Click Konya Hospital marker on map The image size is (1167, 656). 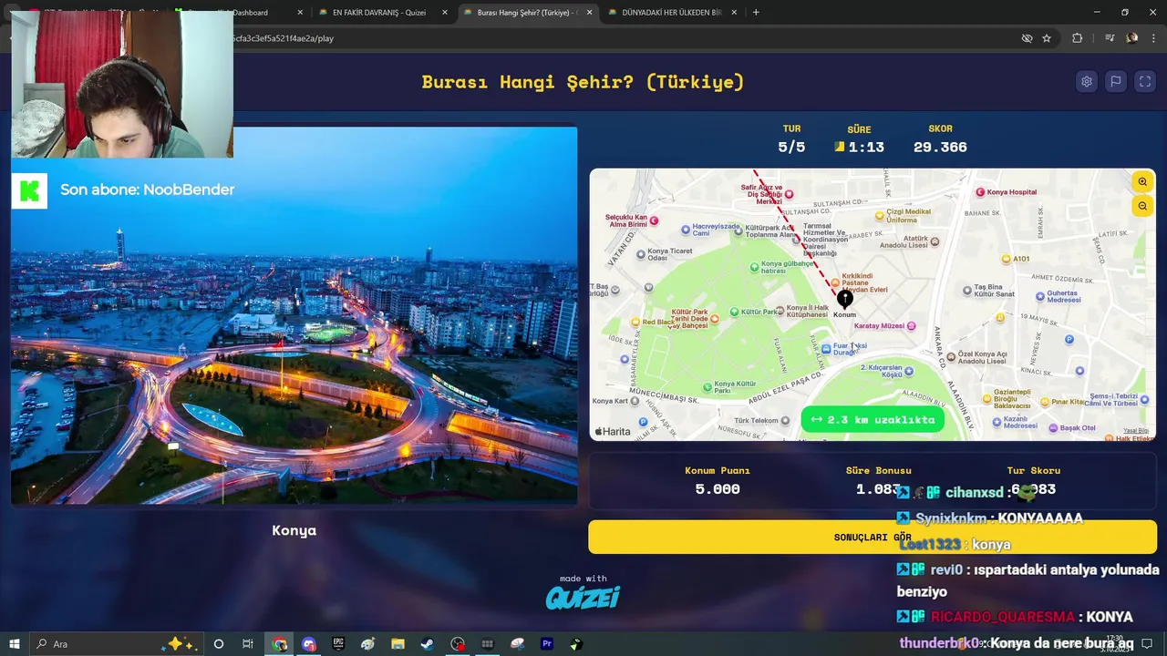click(980, 192)
